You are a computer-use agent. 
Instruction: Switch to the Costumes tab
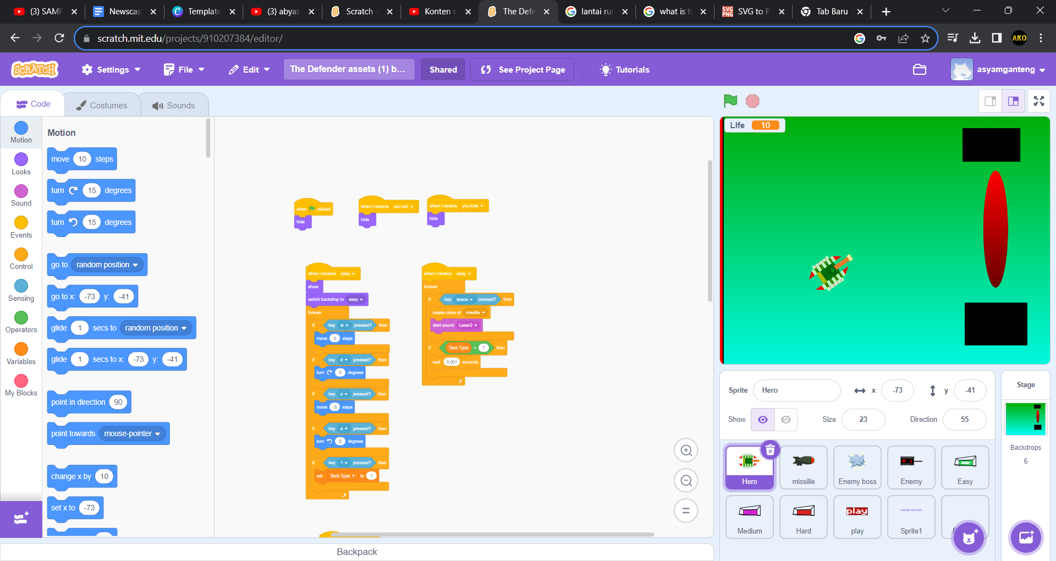pyautogui.click(x=102, y=106)
